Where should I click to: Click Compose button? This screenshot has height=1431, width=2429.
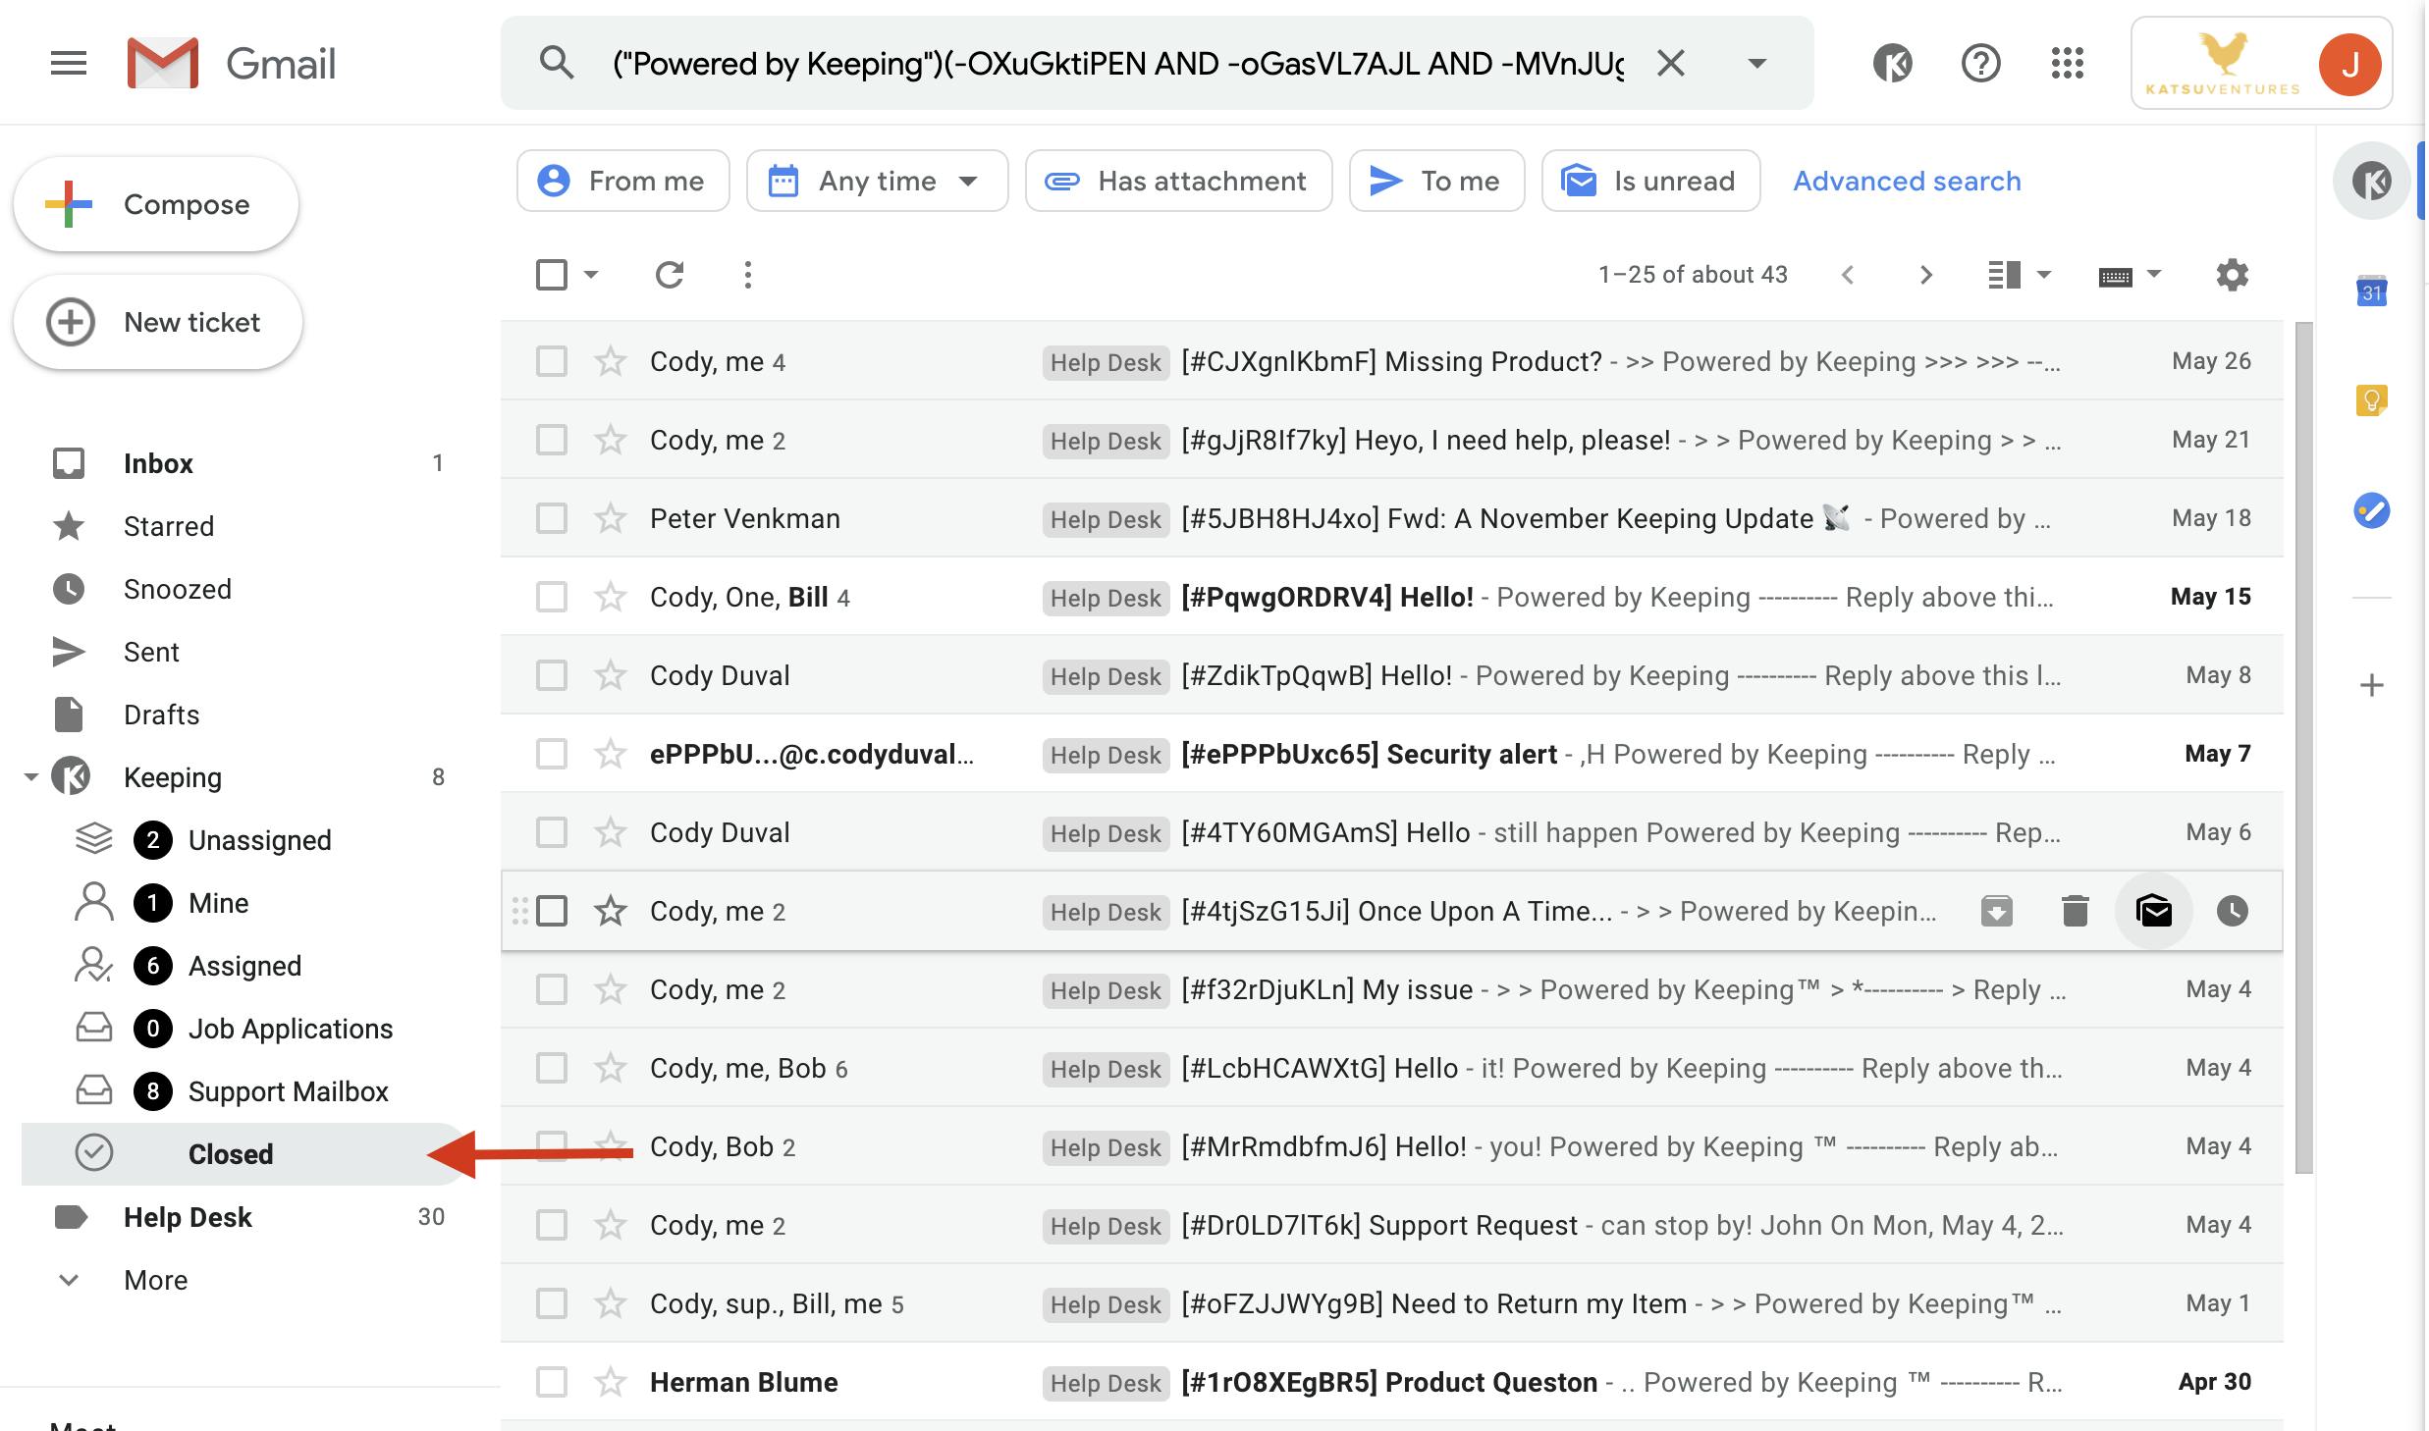pos(156,204)
